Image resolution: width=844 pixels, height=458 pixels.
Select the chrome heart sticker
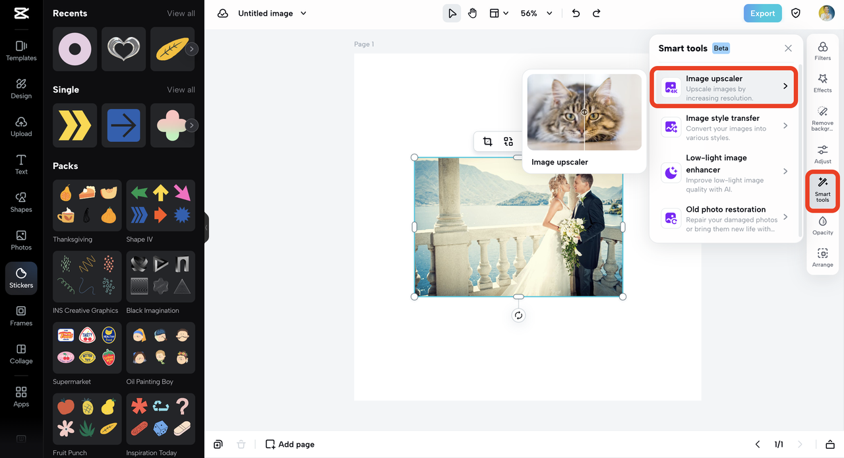point(123,49)
